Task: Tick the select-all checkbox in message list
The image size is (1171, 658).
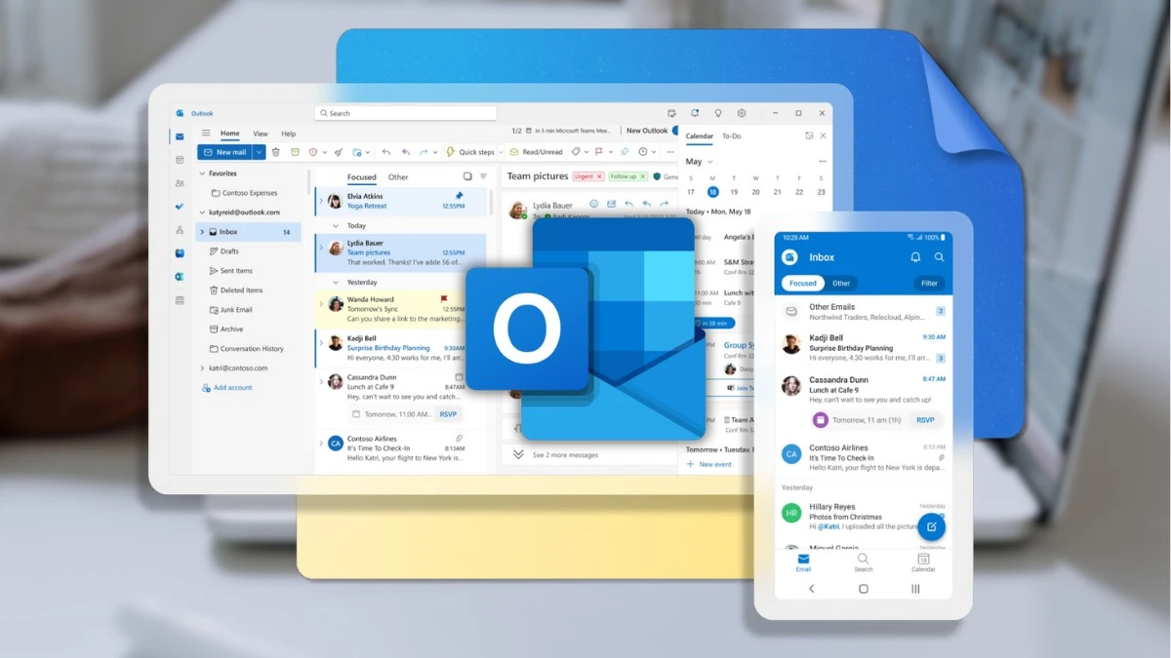Action: click(x=467, y=176)
